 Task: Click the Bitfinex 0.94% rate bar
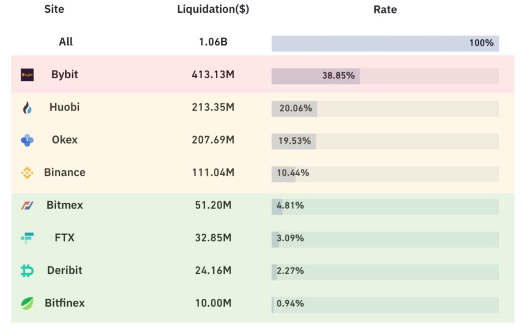pyautogui.click(x=385, y=305)
